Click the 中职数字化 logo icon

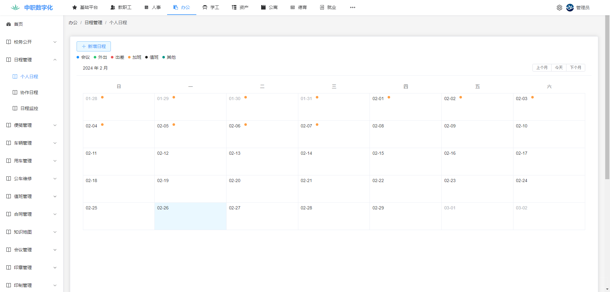pyautogui.click(x=15, y=7)
